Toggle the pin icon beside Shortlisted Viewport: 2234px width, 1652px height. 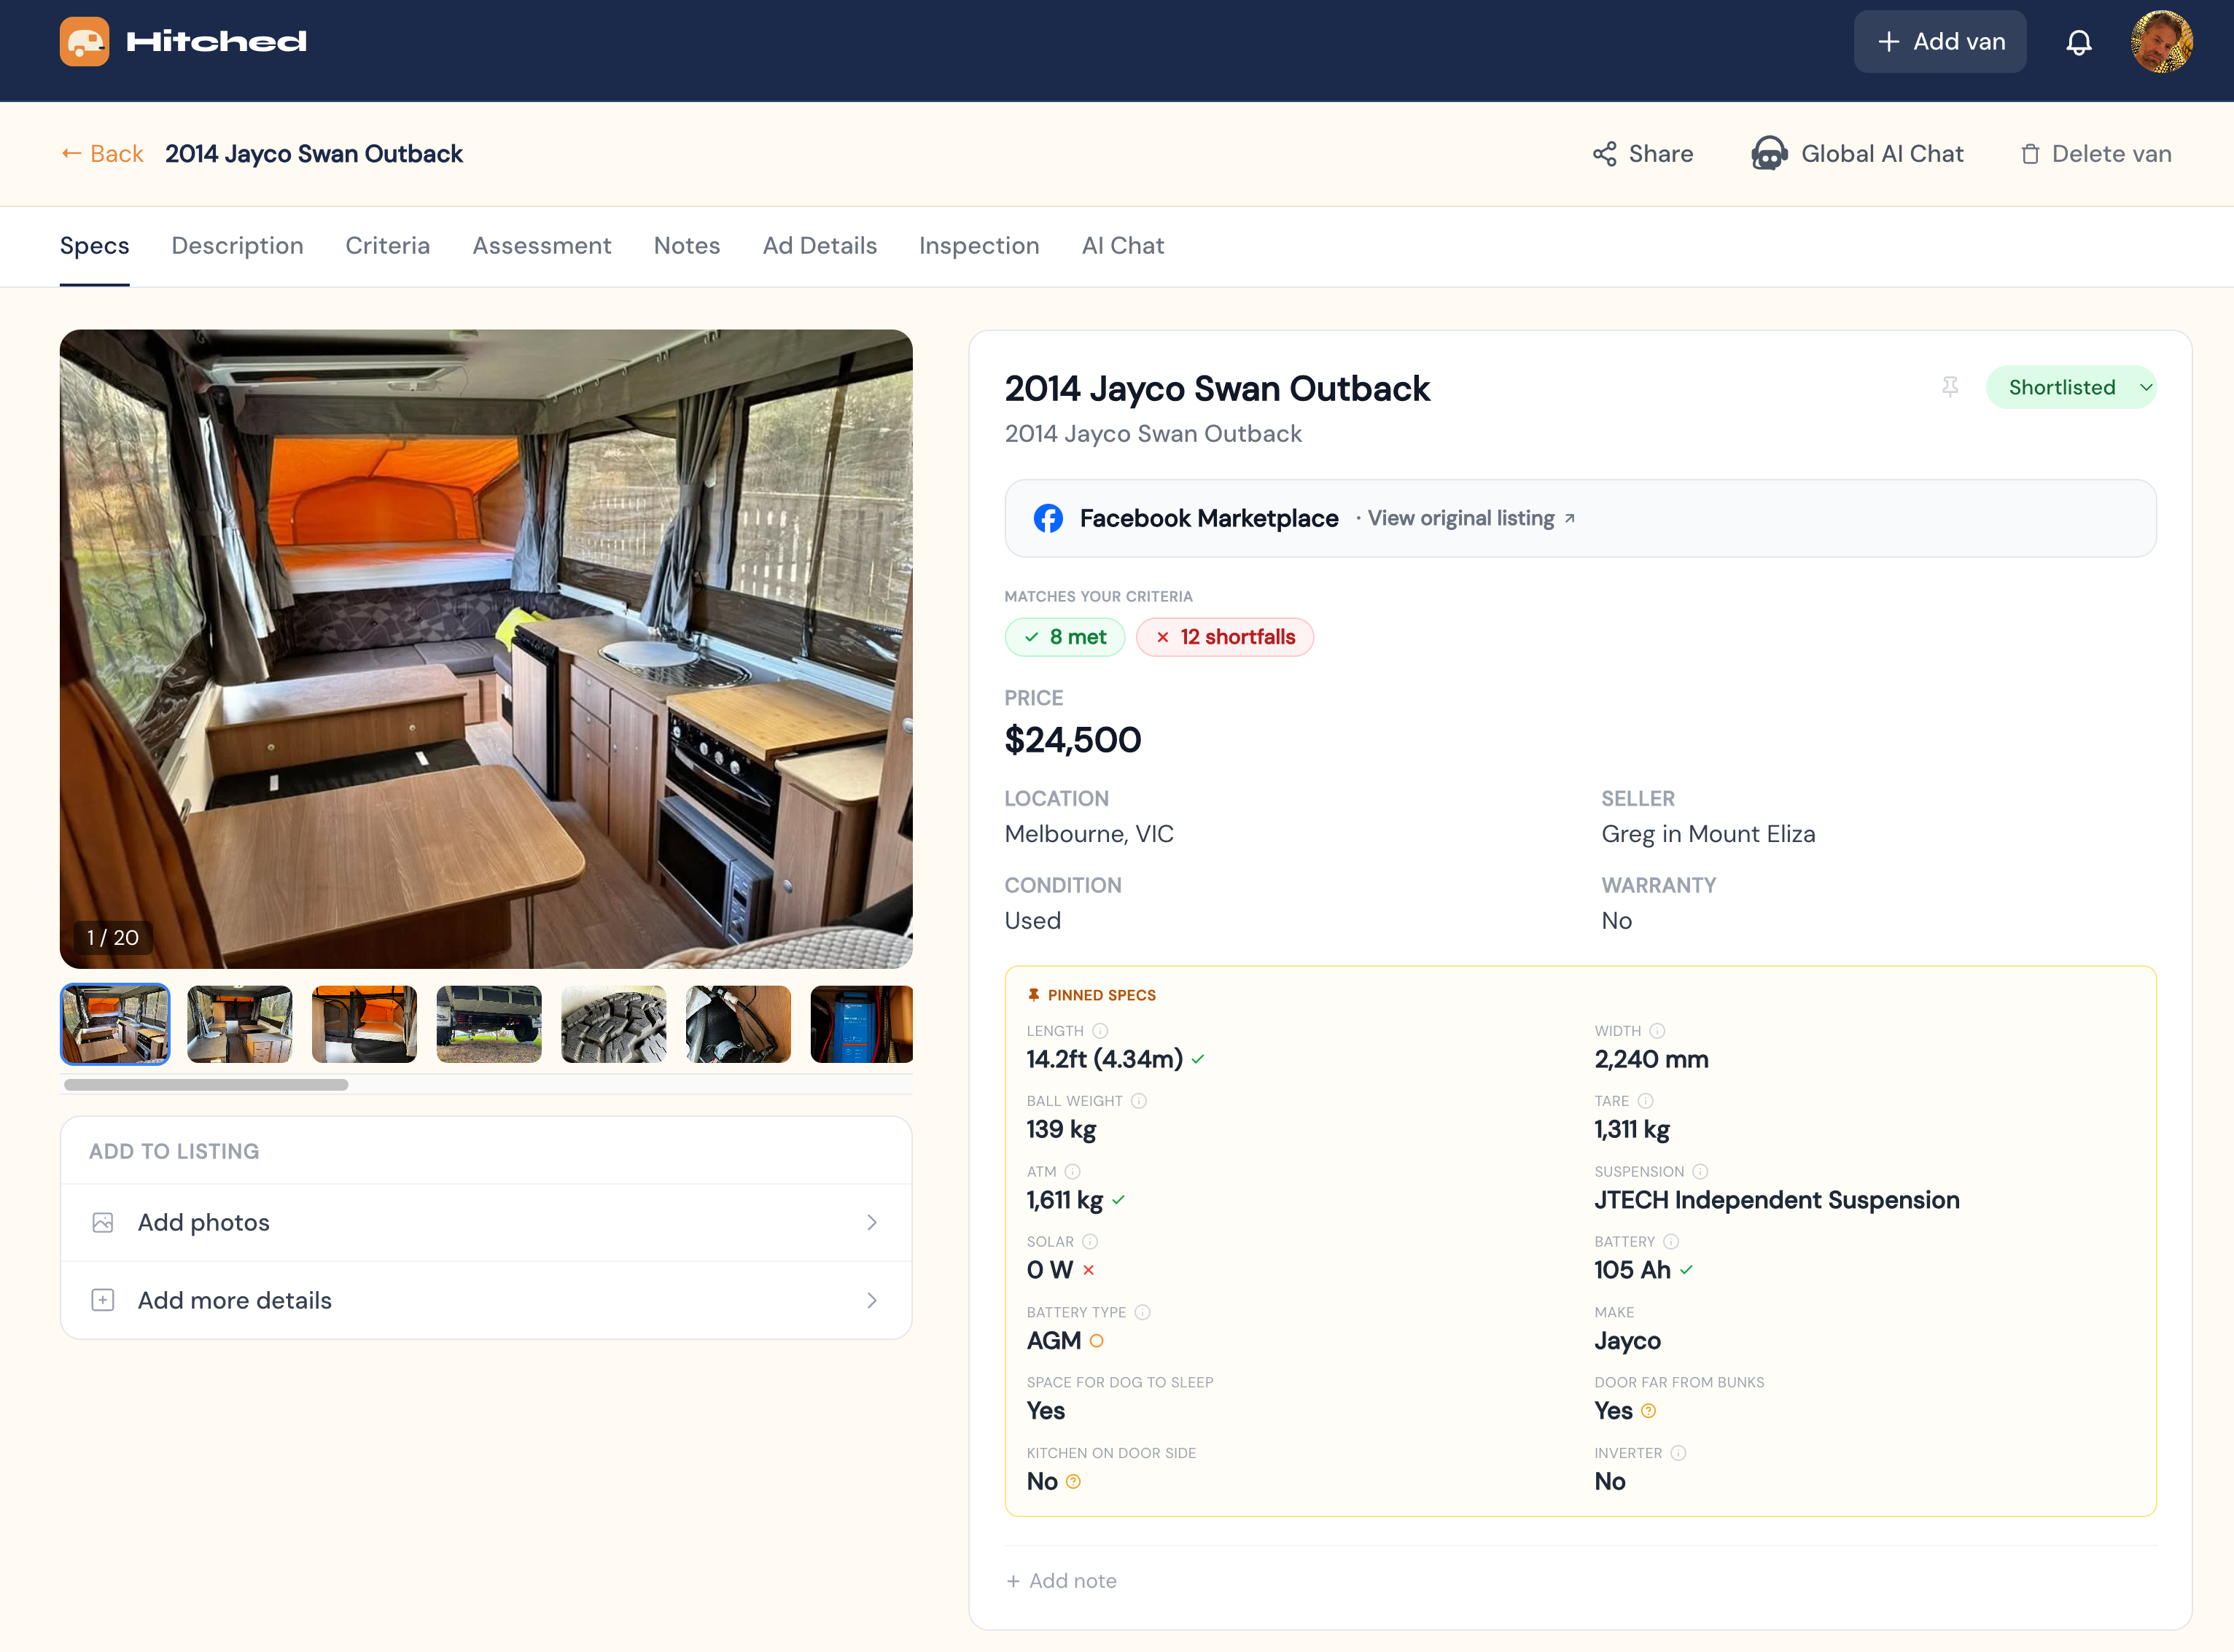[1949, 387]
